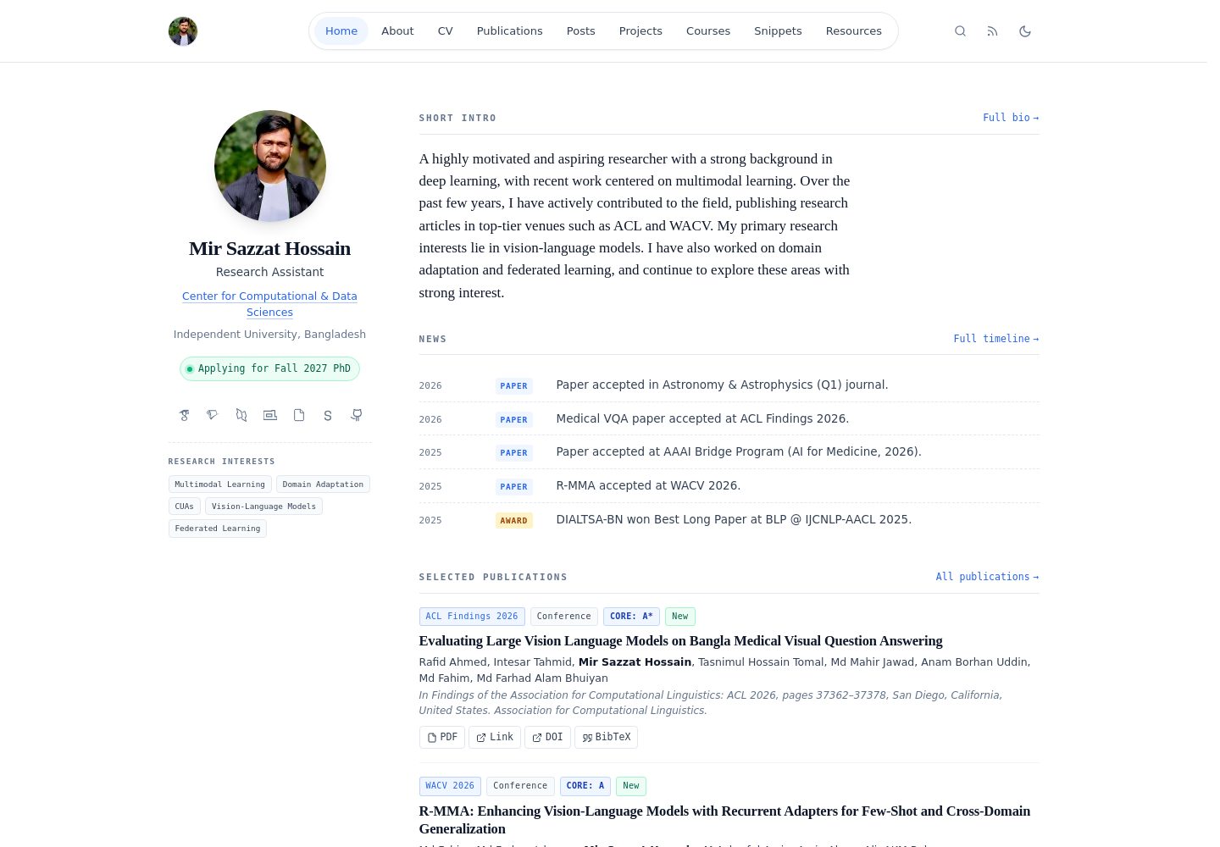Open the Courses page
The image size is (1220, 847).
(x=708, y=31)
